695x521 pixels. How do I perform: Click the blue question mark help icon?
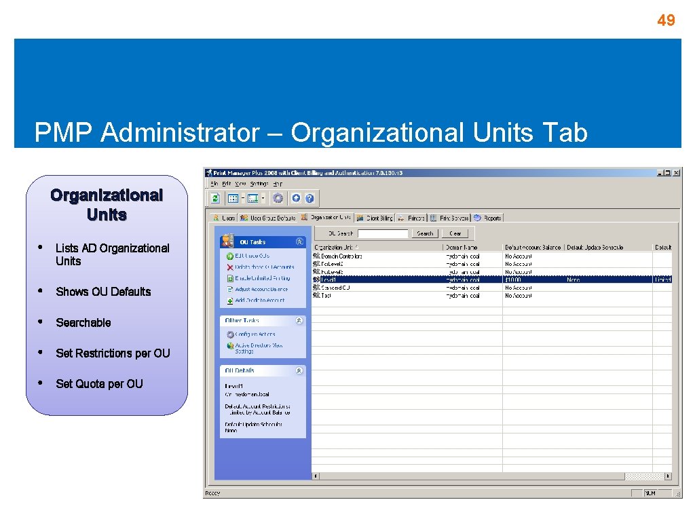309,198
